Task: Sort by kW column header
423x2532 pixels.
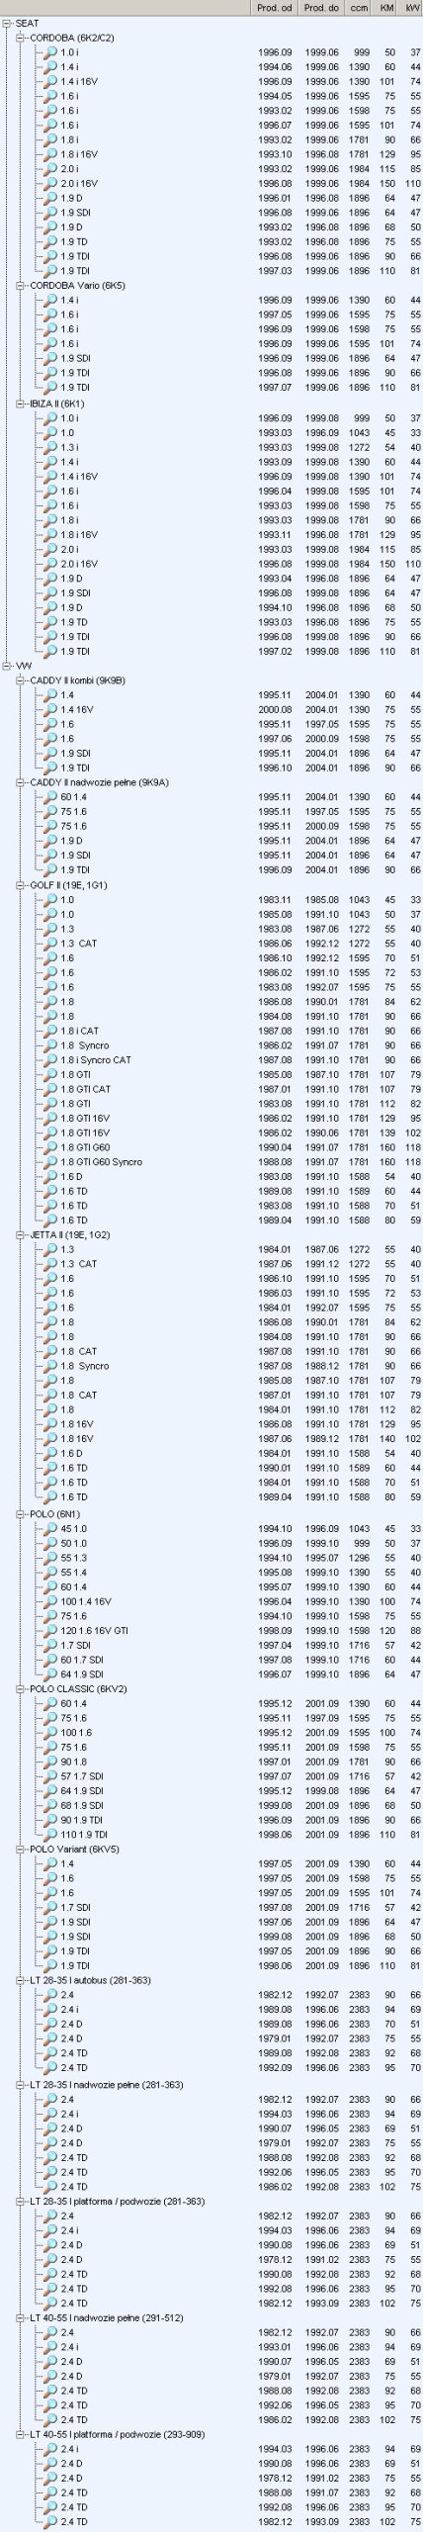Action: (412, 7)
